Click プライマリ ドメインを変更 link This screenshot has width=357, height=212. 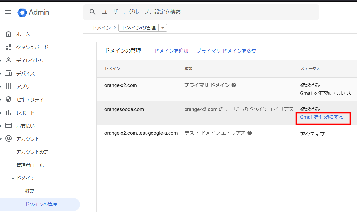pos(226,51)
